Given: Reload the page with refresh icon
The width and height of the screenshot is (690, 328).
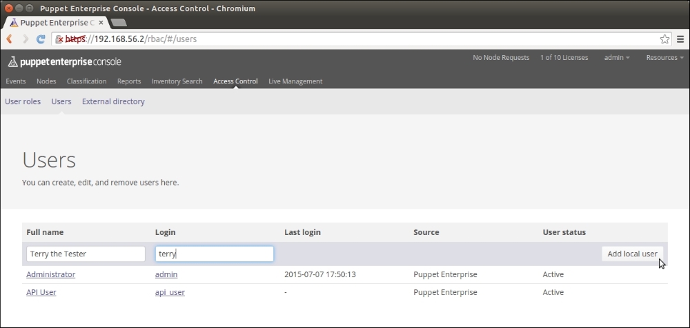Looking at the screenshot, I should tap(41, 39).
